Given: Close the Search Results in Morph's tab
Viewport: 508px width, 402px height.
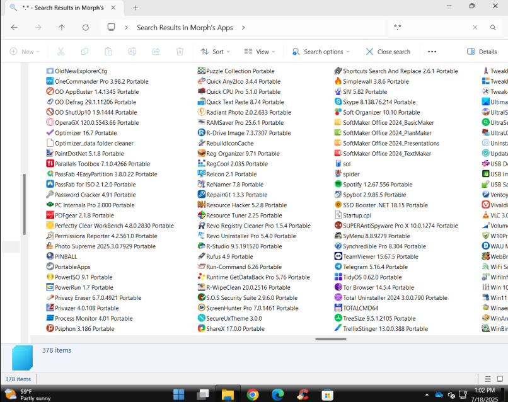Looking at the screenshot, I should tap(113, 8).
